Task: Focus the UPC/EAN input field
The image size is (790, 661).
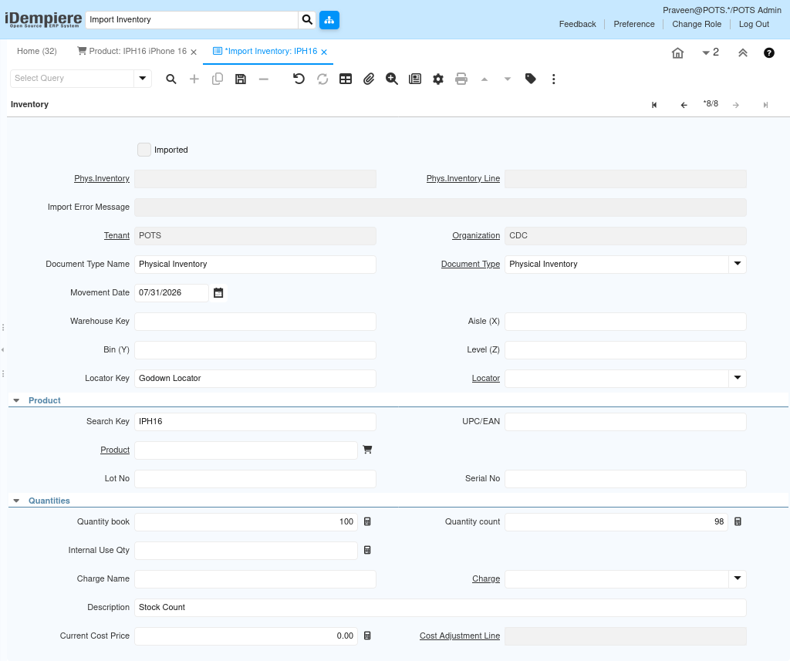Action: pos(625,422)
